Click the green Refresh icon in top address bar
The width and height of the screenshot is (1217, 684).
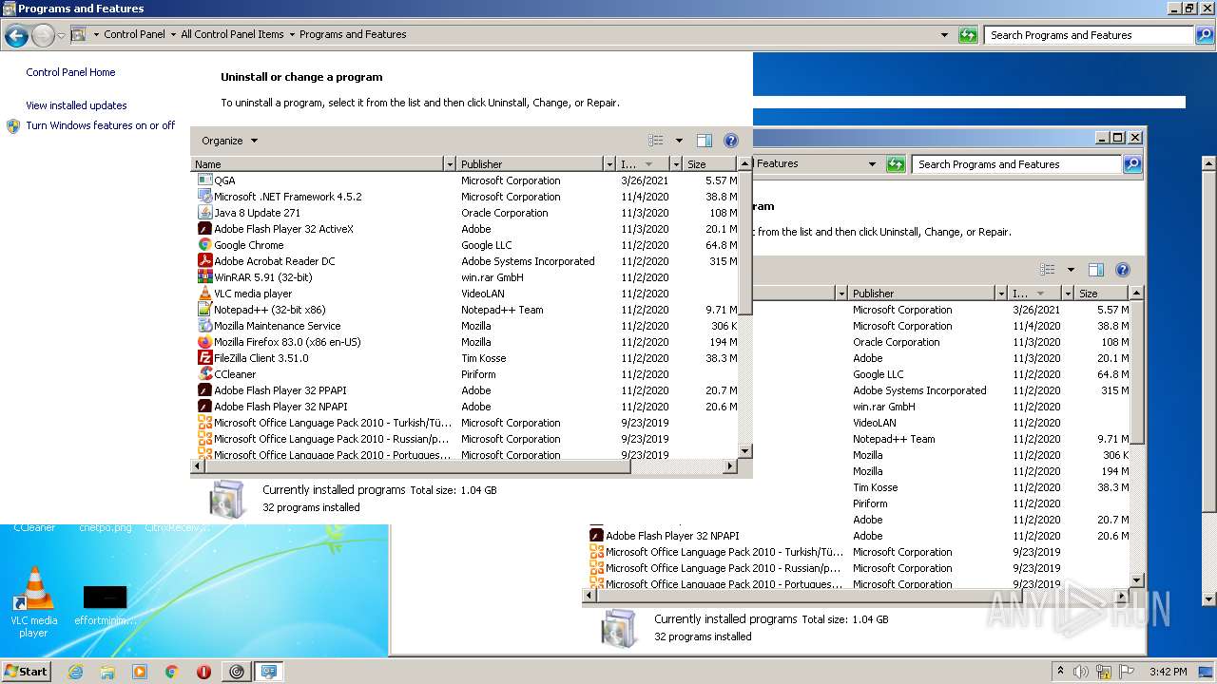click(x=968, y=35)
